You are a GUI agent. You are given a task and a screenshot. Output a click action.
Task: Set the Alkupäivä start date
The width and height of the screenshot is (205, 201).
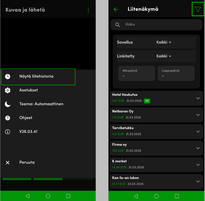(x=136, y=73)
